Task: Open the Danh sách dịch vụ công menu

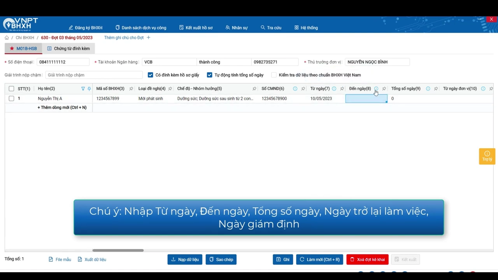Action: (141, 28)
